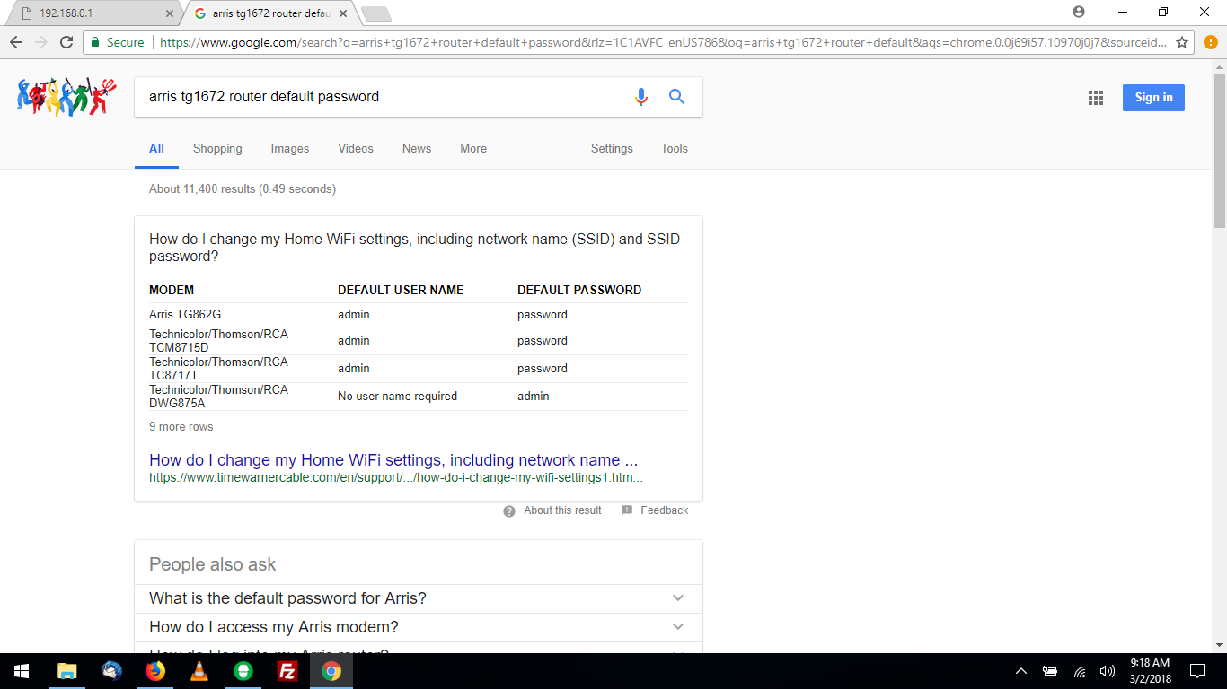
Task: Open the search Tools options
Action: tap(675, 149)
